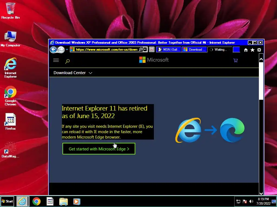
Task: Click the IE-to-Edge transition graphic
Action: click(x=210, y=130)
